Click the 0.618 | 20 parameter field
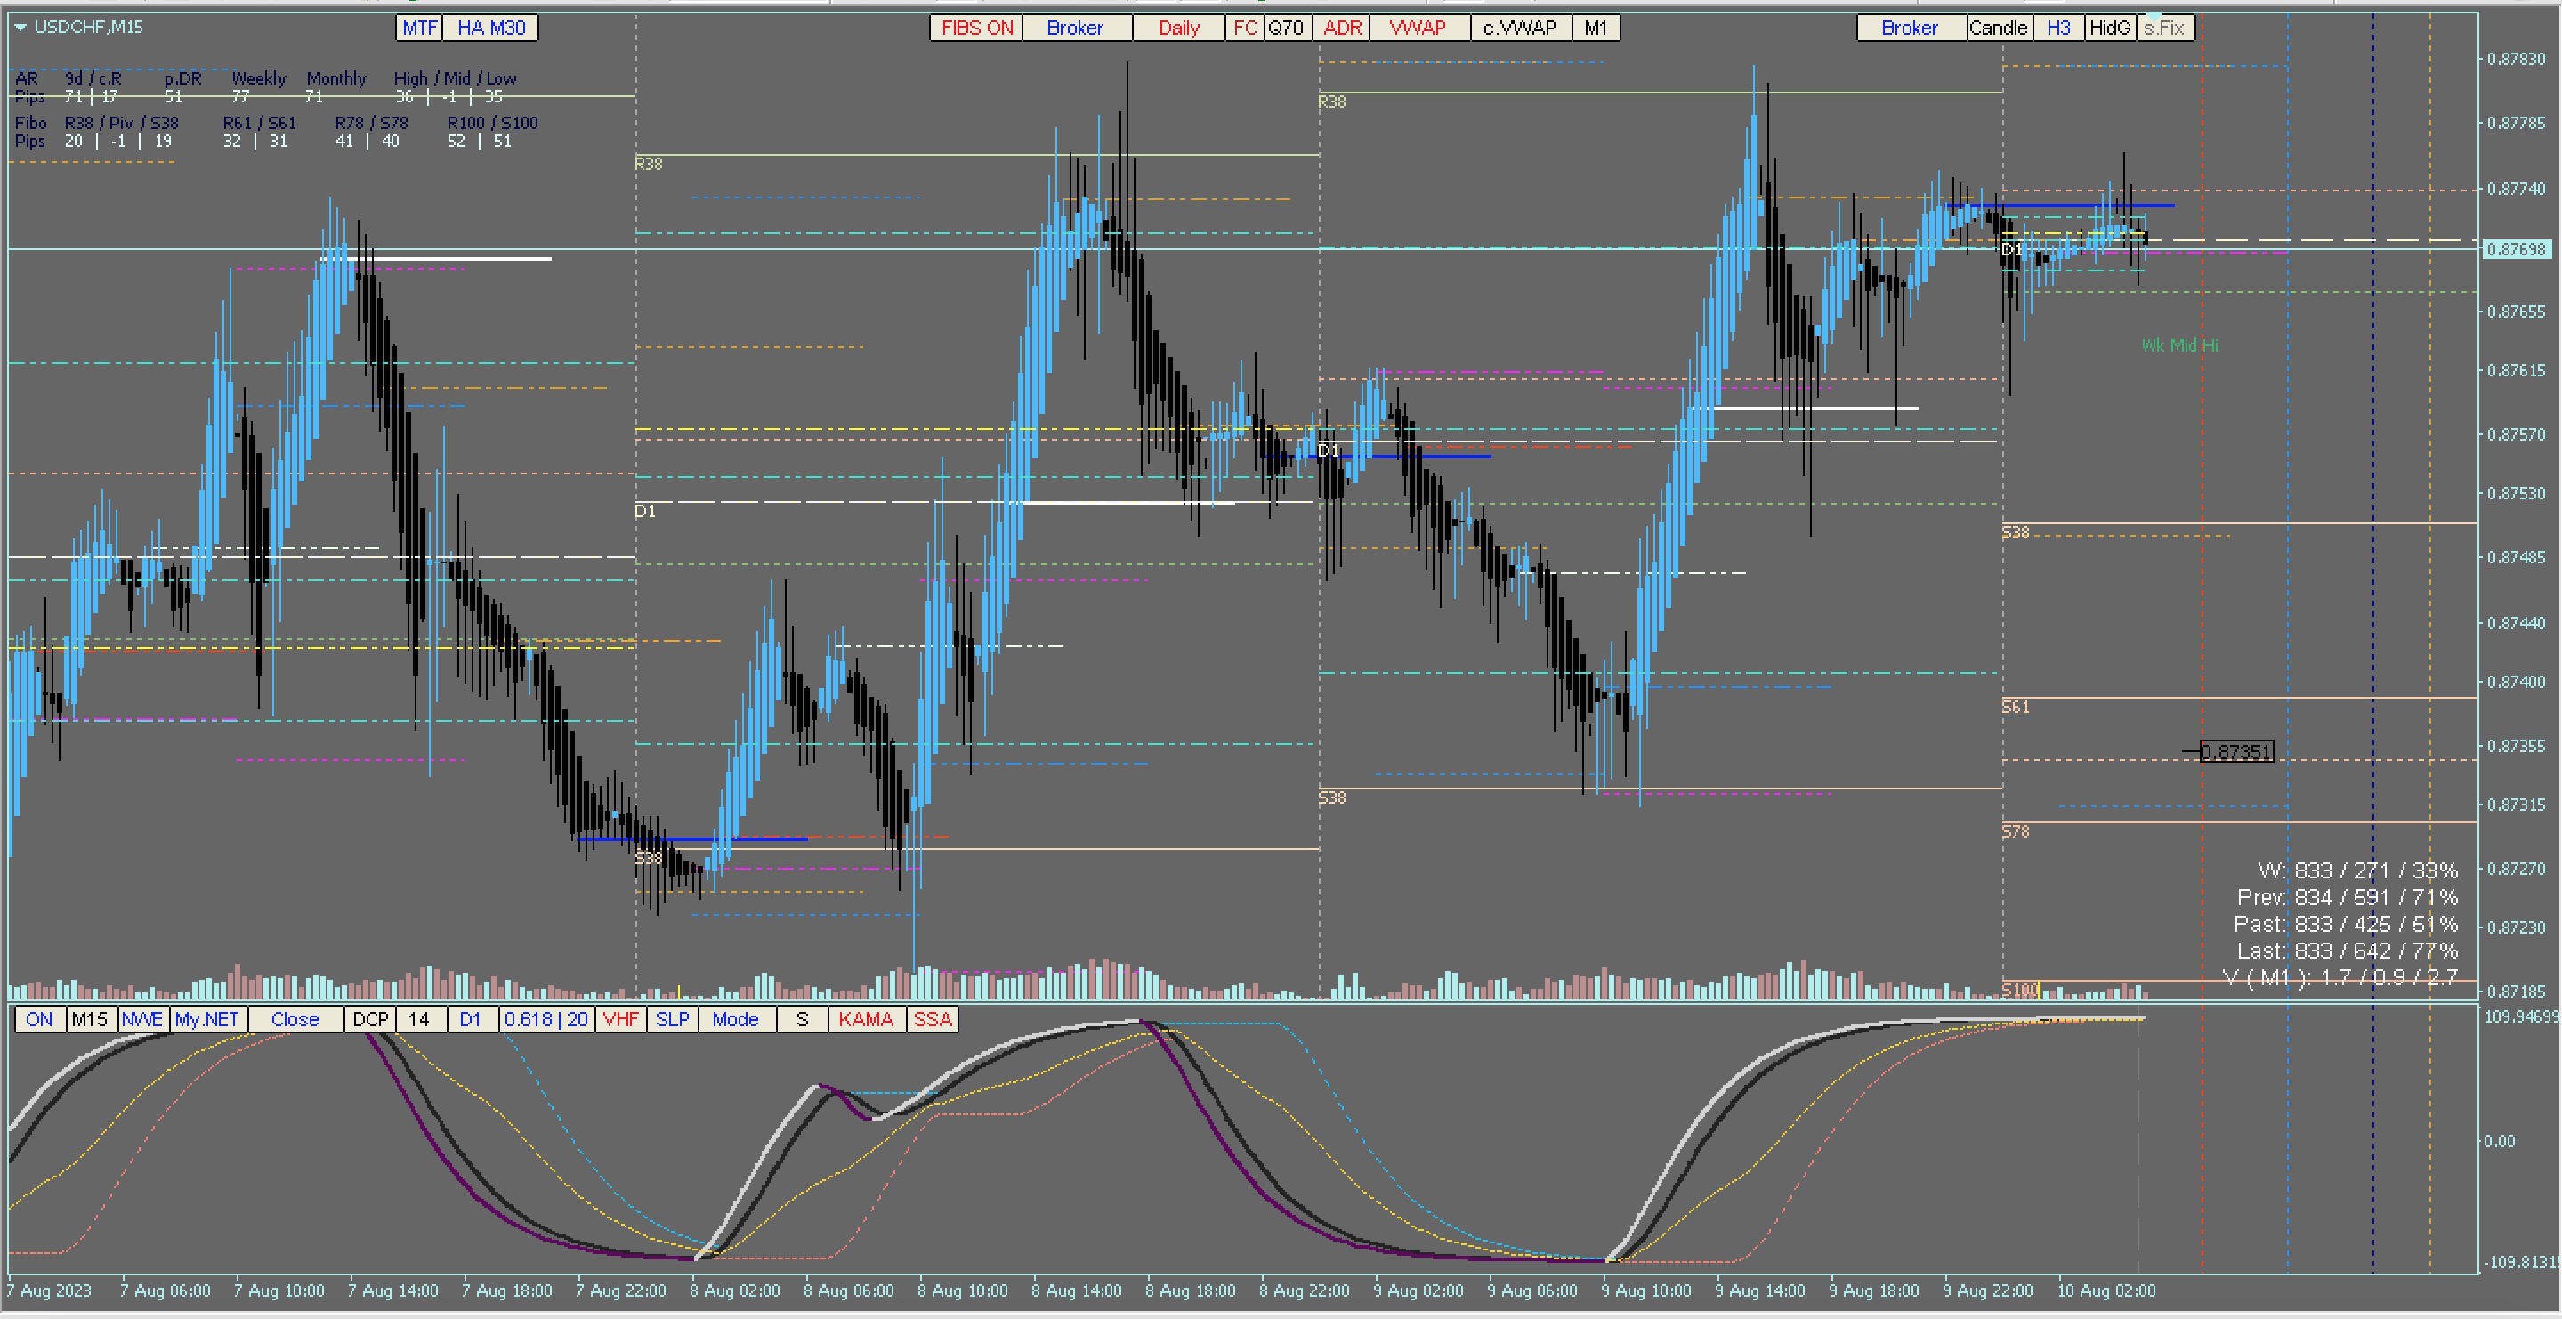Image resolution: width=2562 pixels, height=1319 pixels. [546, 1020]
